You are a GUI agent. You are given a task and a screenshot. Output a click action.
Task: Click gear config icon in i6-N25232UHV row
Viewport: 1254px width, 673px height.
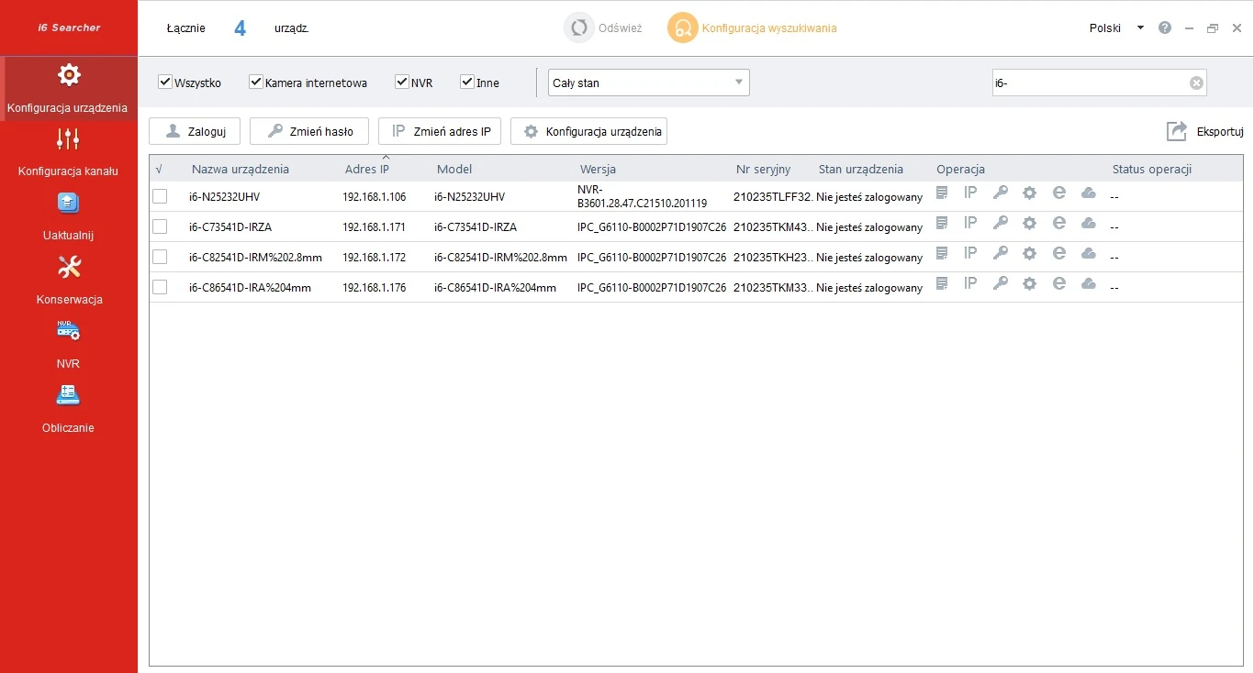point(1030,193)
